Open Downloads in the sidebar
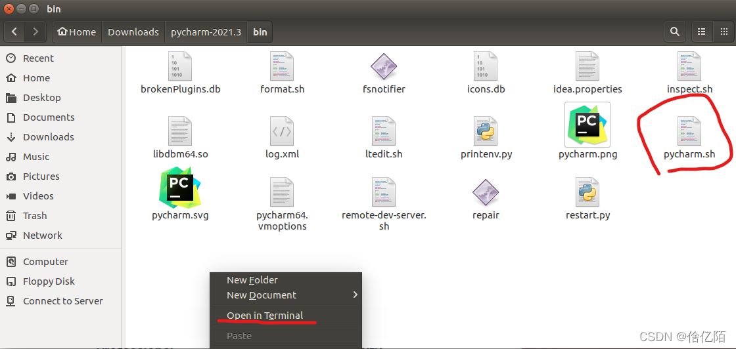Viewport: 736px width, 349px height. pyautogui.click(x=49, y=137)
